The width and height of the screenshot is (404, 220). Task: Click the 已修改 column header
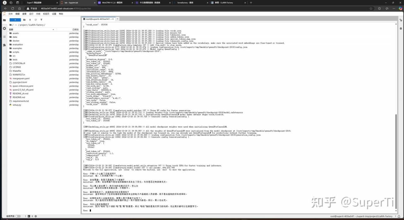[75, 29]
